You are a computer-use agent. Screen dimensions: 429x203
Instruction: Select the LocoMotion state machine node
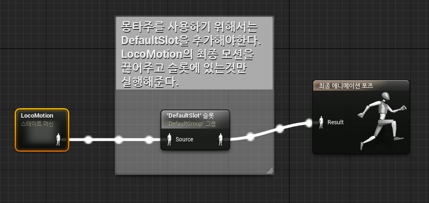tap(42, 129)
